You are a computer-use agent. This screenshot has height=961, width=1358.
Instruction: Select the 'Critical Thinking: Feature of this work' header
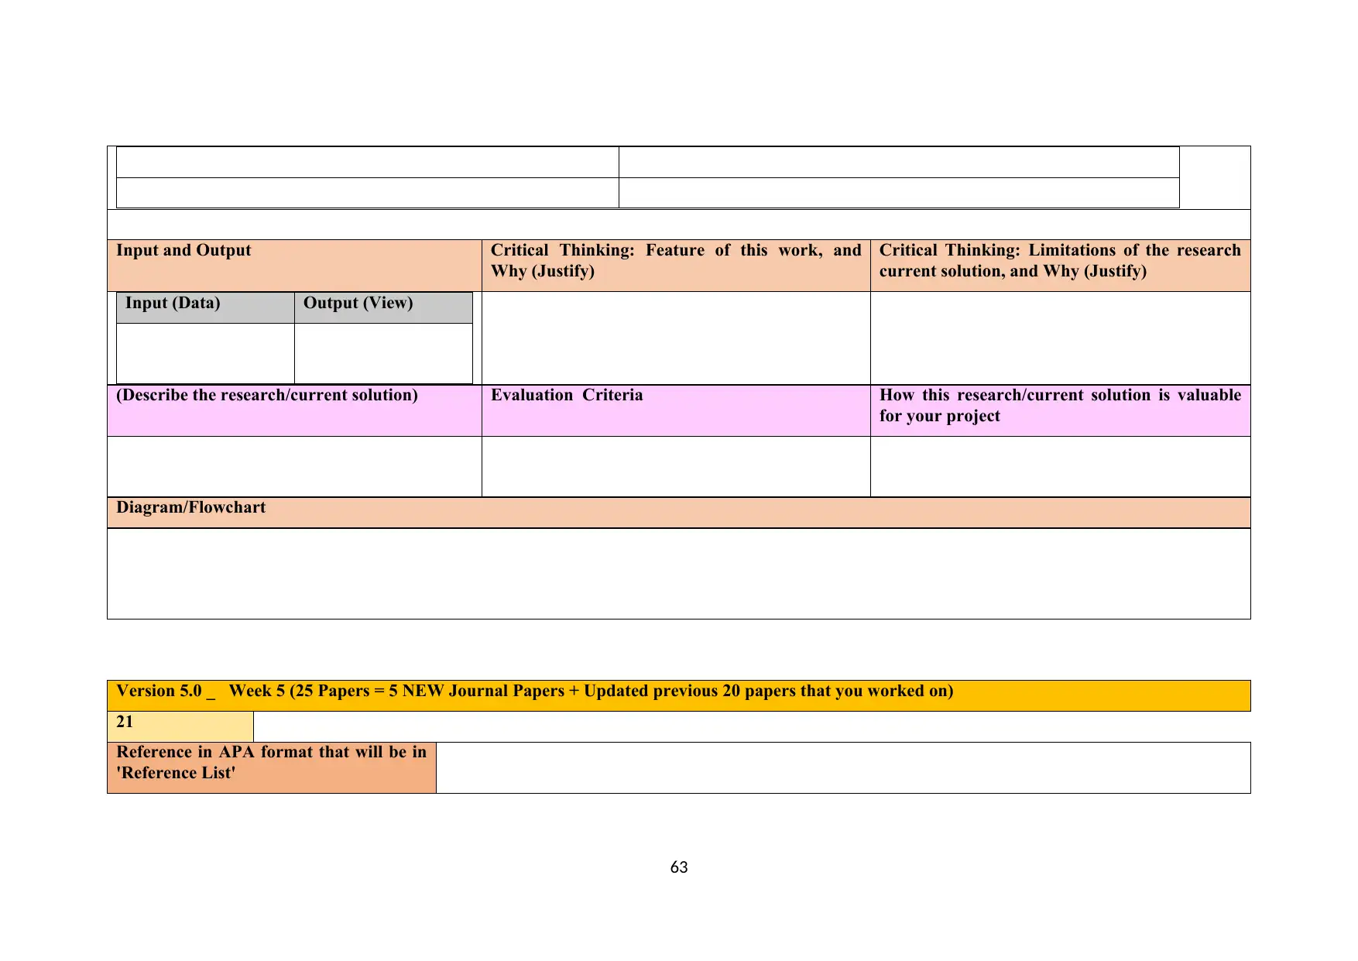(676, 266)
